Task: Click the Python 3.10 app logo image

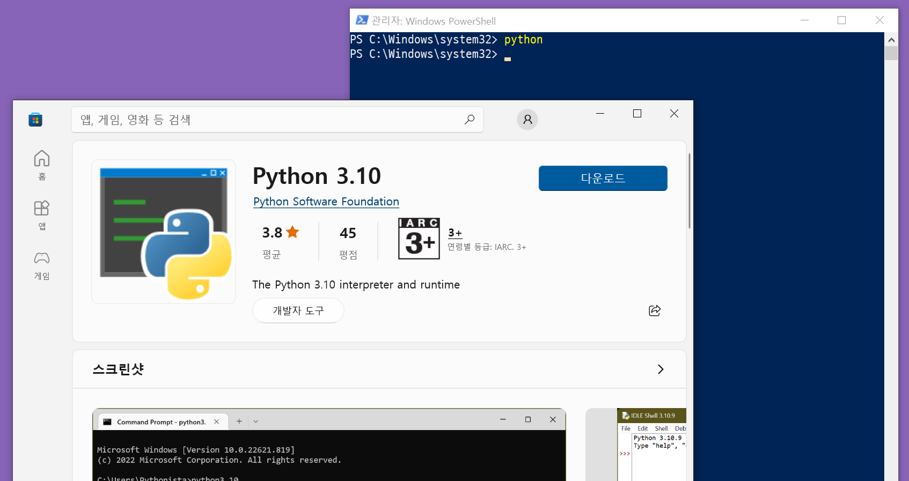Action: click(164, 232)
